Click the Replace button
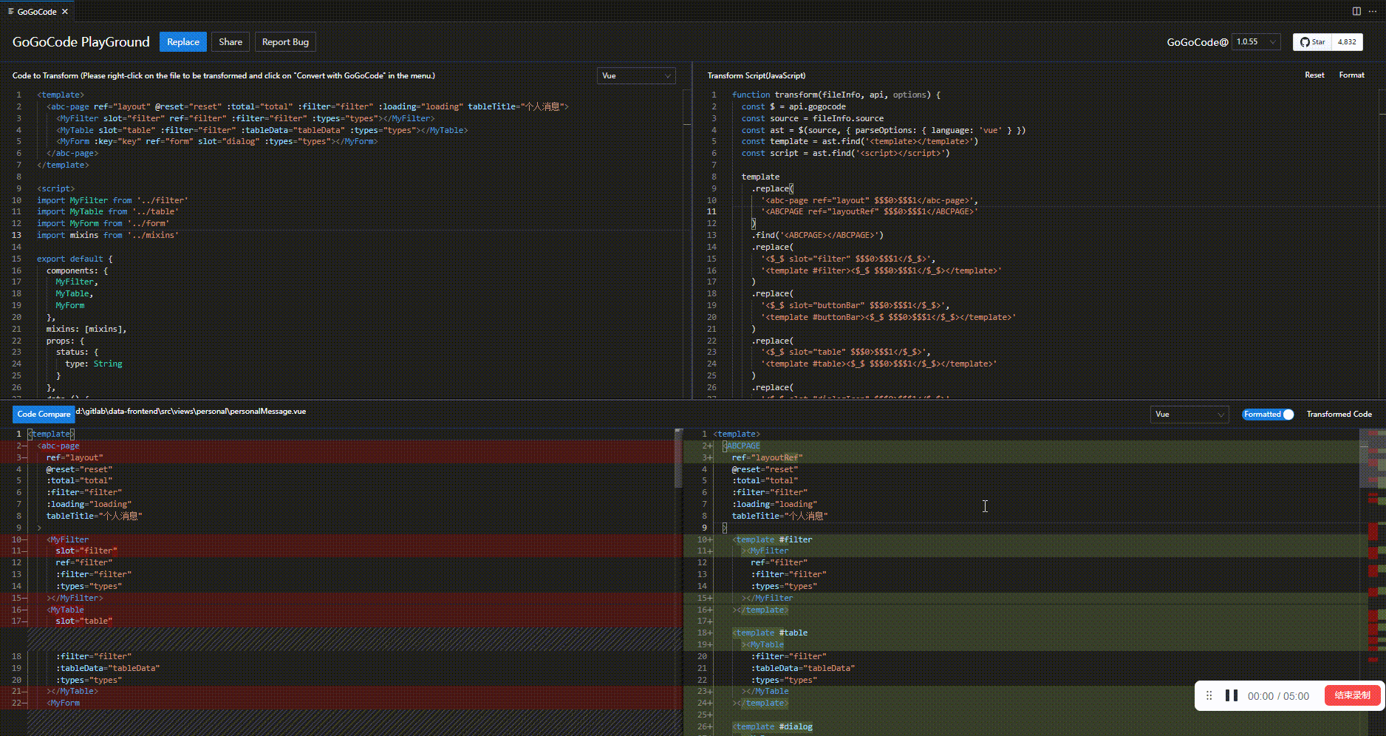The width and height of the screenshot is (1386, 736). (x=183, y=42)
